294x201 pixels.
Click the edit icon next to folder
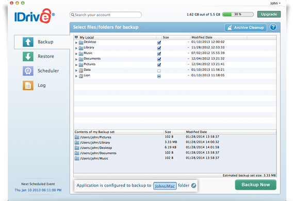tap(194, 186)
